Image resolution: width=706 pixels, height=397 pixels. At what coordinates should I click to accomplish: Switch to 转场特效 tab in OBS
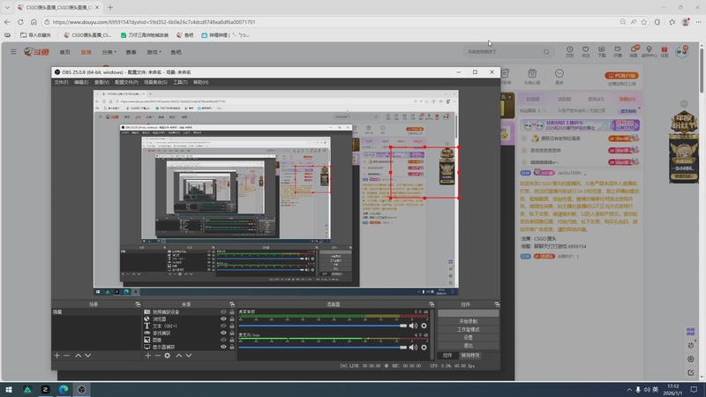click(x=470, y=356)
